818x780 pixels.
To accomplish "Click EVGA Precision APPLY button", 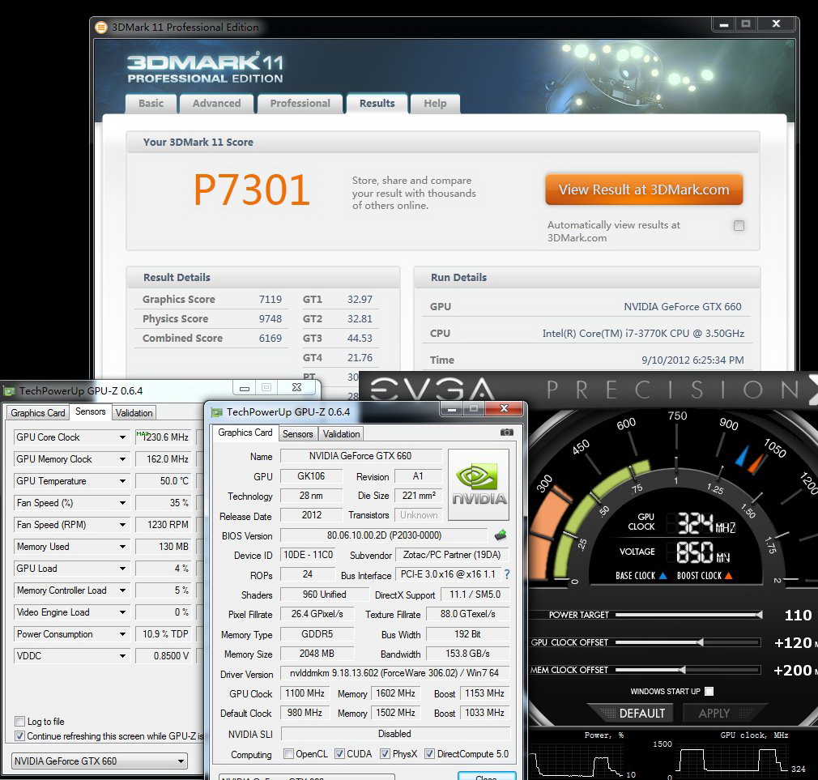I will coord(714,714).
